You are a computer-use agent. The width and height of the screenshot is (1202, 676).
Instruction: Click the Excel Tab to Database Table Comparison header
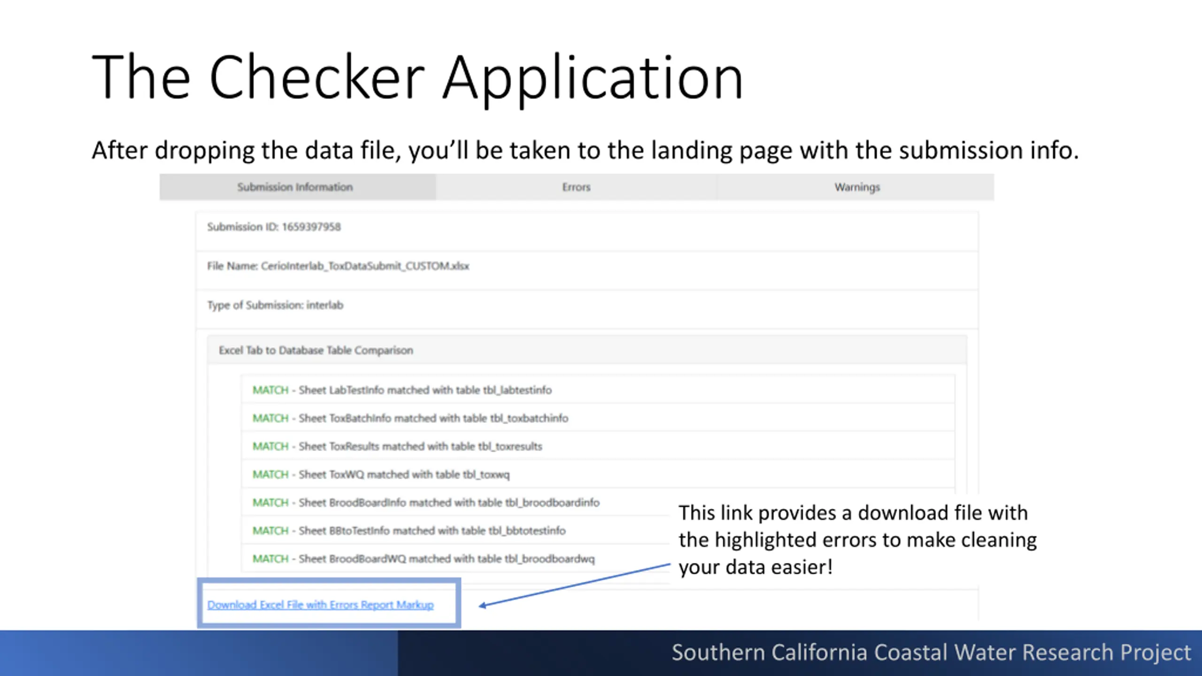click(587, 350)
